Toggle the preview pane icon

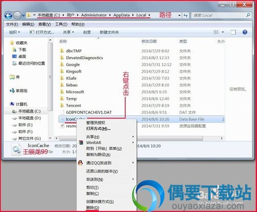coord(233,32)
